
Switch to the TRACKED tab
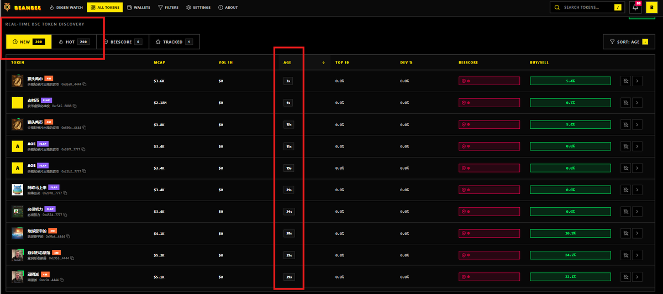click(x=174, y=41)
